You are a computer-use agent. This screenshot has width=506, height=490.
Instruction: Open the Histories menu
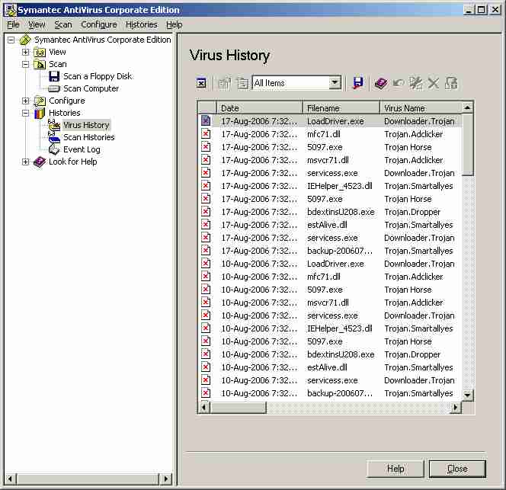(x=141, y=24)
